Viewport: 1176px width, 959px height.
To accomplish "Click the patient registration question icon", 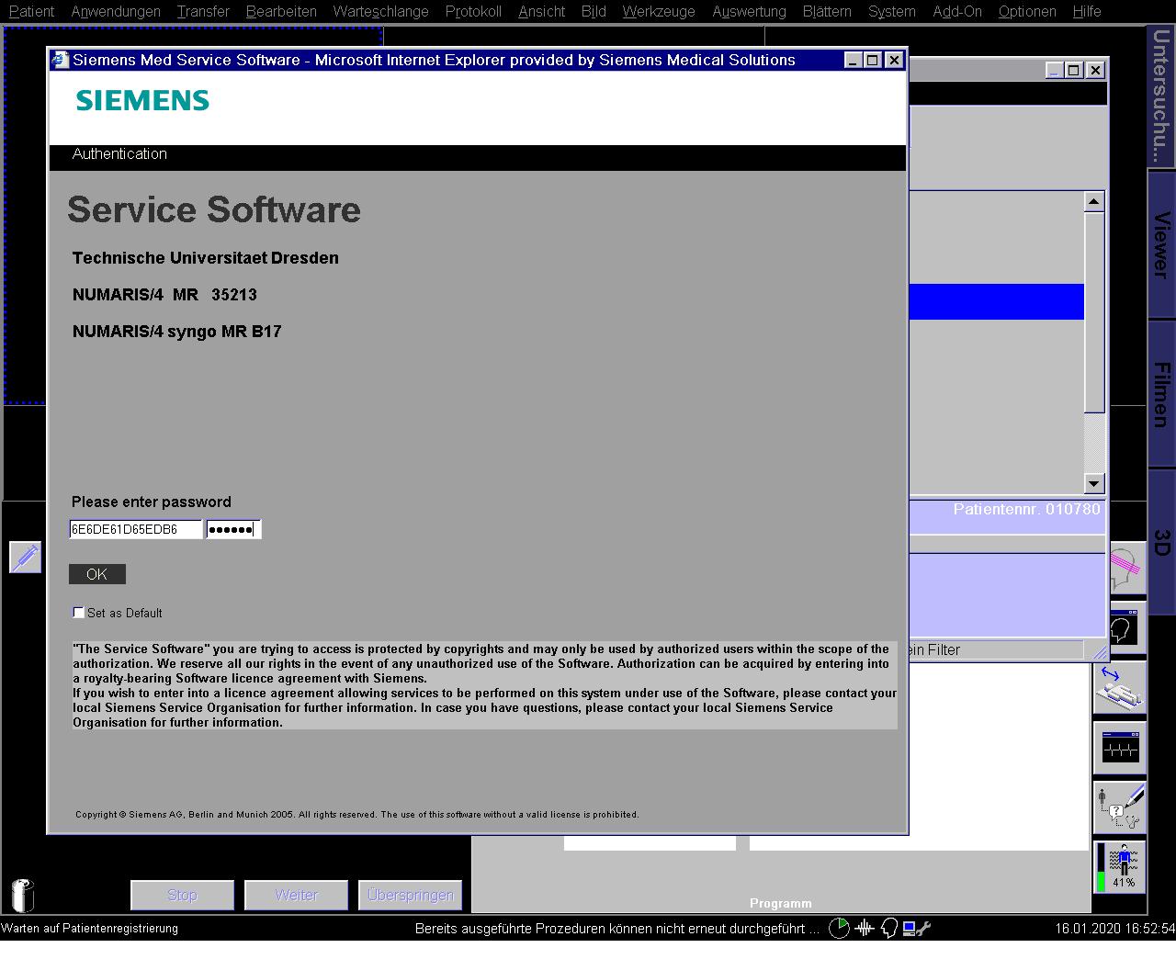I will click(x=1120, y=807).
